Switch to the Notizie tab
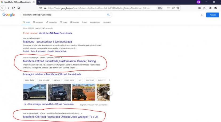The image size is (221, 122). tap(75, 22)
